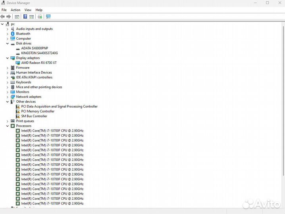Collapse the Processors category
The height and width of the screenshot is (214, 285).
(x=8, y=126)
